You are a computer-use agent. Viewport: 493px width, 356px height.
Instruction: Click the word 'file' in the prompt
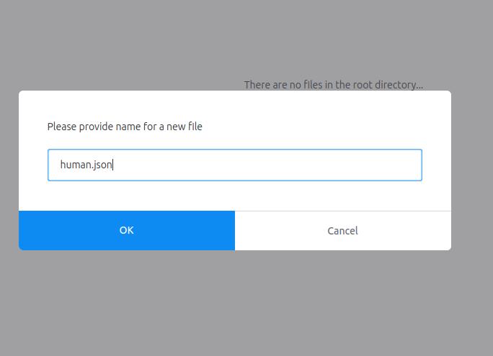point(195,127)
